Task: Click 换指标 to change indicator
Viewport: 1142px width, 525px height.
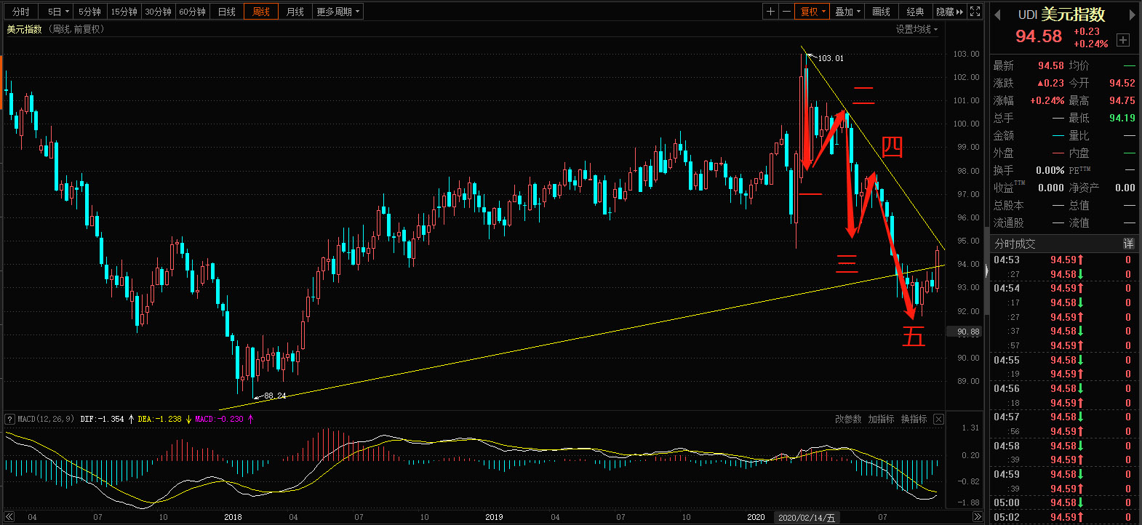Action: tap(914, 419)
